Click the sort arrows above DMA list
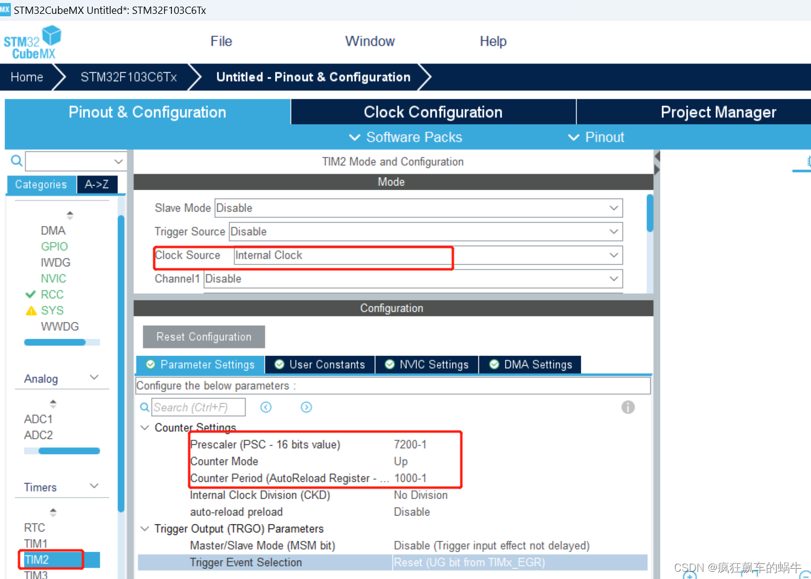Screen dimensions: 811x579 [x=70, y=215]
